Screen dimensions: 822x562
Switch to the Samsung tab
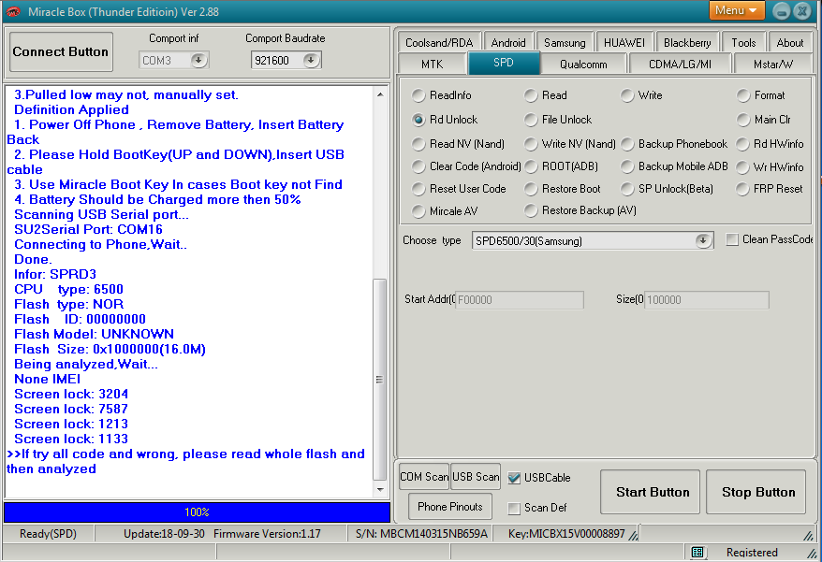(565, 42)
